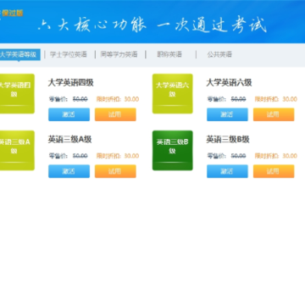This screenshot has width=305, height=305.
Task: Open the 英语三级A级 yellow-green tile
Action: 17,151
